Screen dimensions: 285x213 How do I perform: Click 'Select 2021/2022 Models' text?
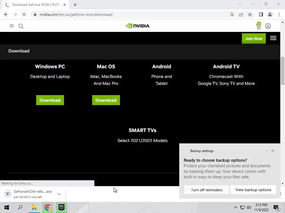coord(142,141)
